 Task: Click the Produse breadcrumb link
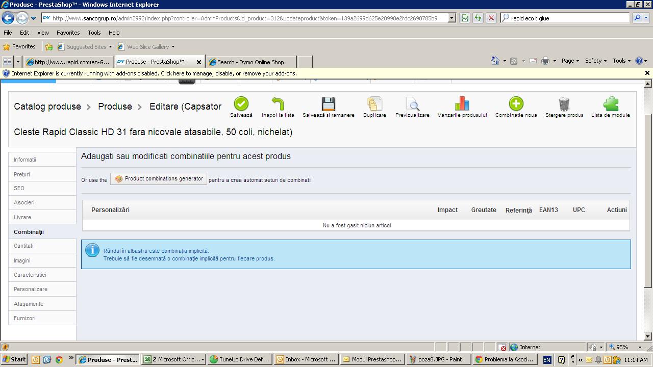coord(115,107)
